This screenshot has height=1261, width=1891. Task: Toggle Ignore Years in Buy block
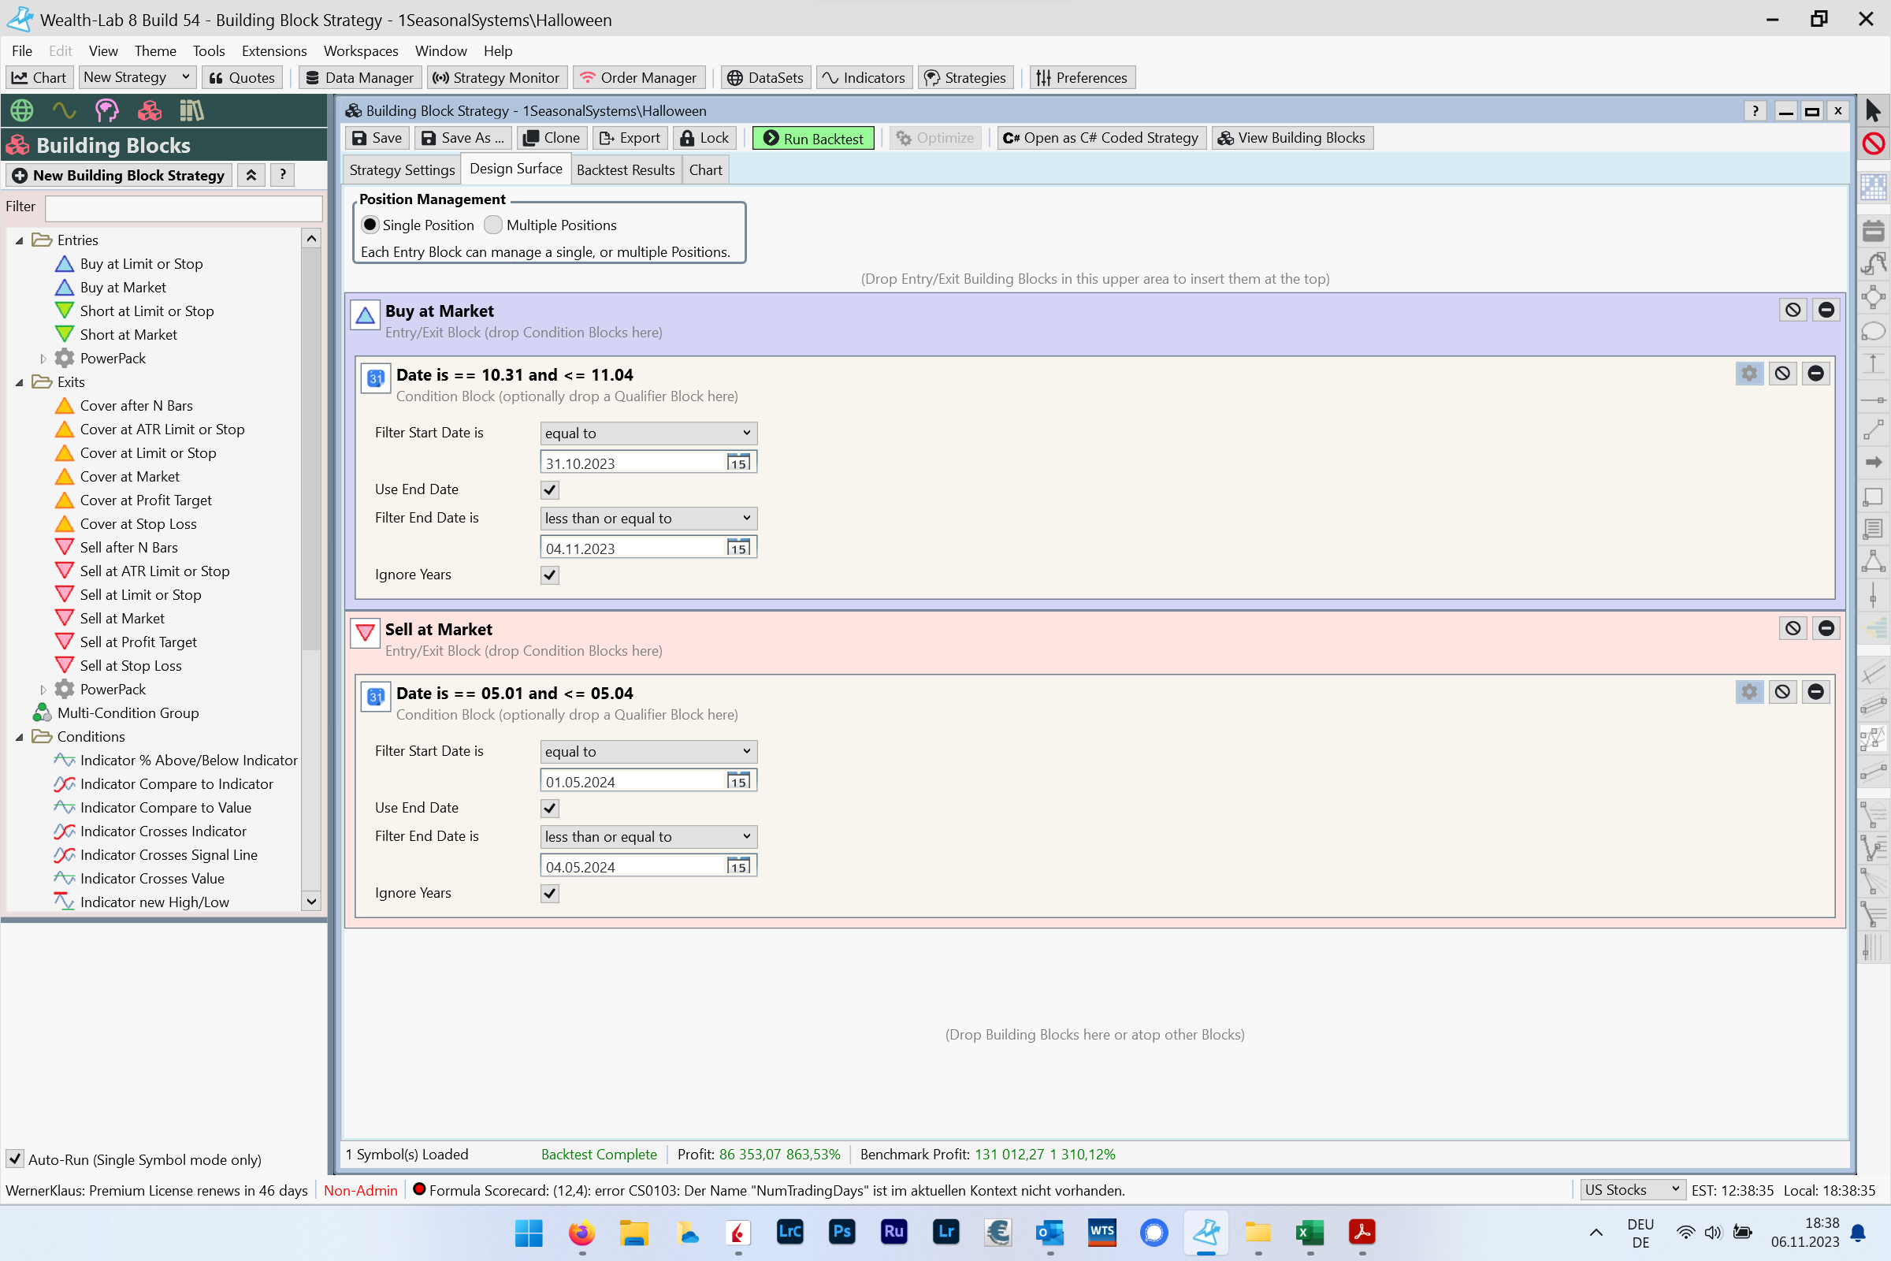coord(550,575)
